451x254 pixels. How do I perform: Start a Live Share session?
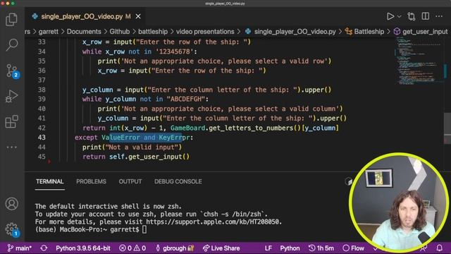(x=221, y=248)
